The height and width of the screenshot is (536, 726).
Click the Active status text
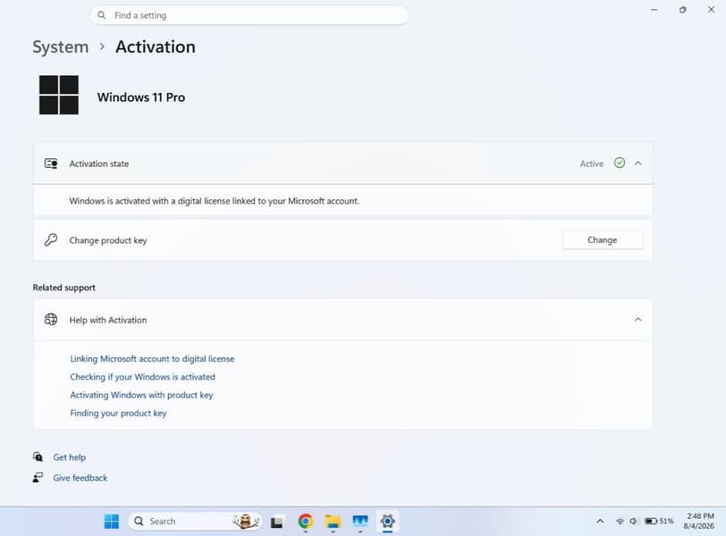(x=592, y=163)
